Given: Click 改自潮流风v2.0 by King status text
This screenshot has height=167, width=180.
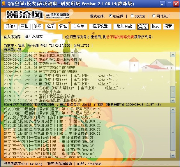Looking at the screenshot, I should pos(23,164).
